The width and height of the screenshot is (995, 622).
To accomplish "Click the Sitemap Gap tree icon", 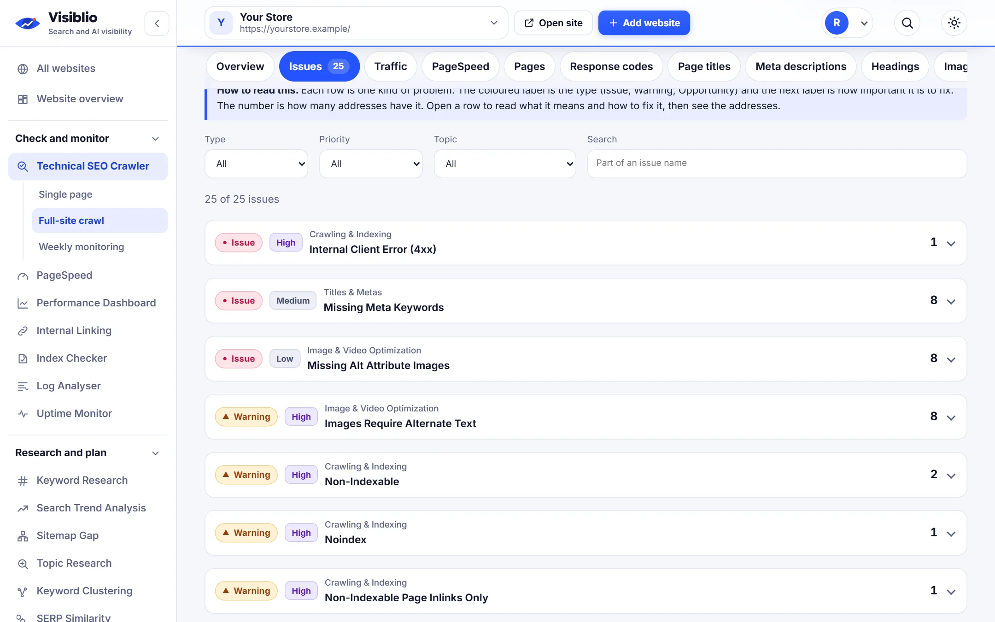I will click(23, 536).
